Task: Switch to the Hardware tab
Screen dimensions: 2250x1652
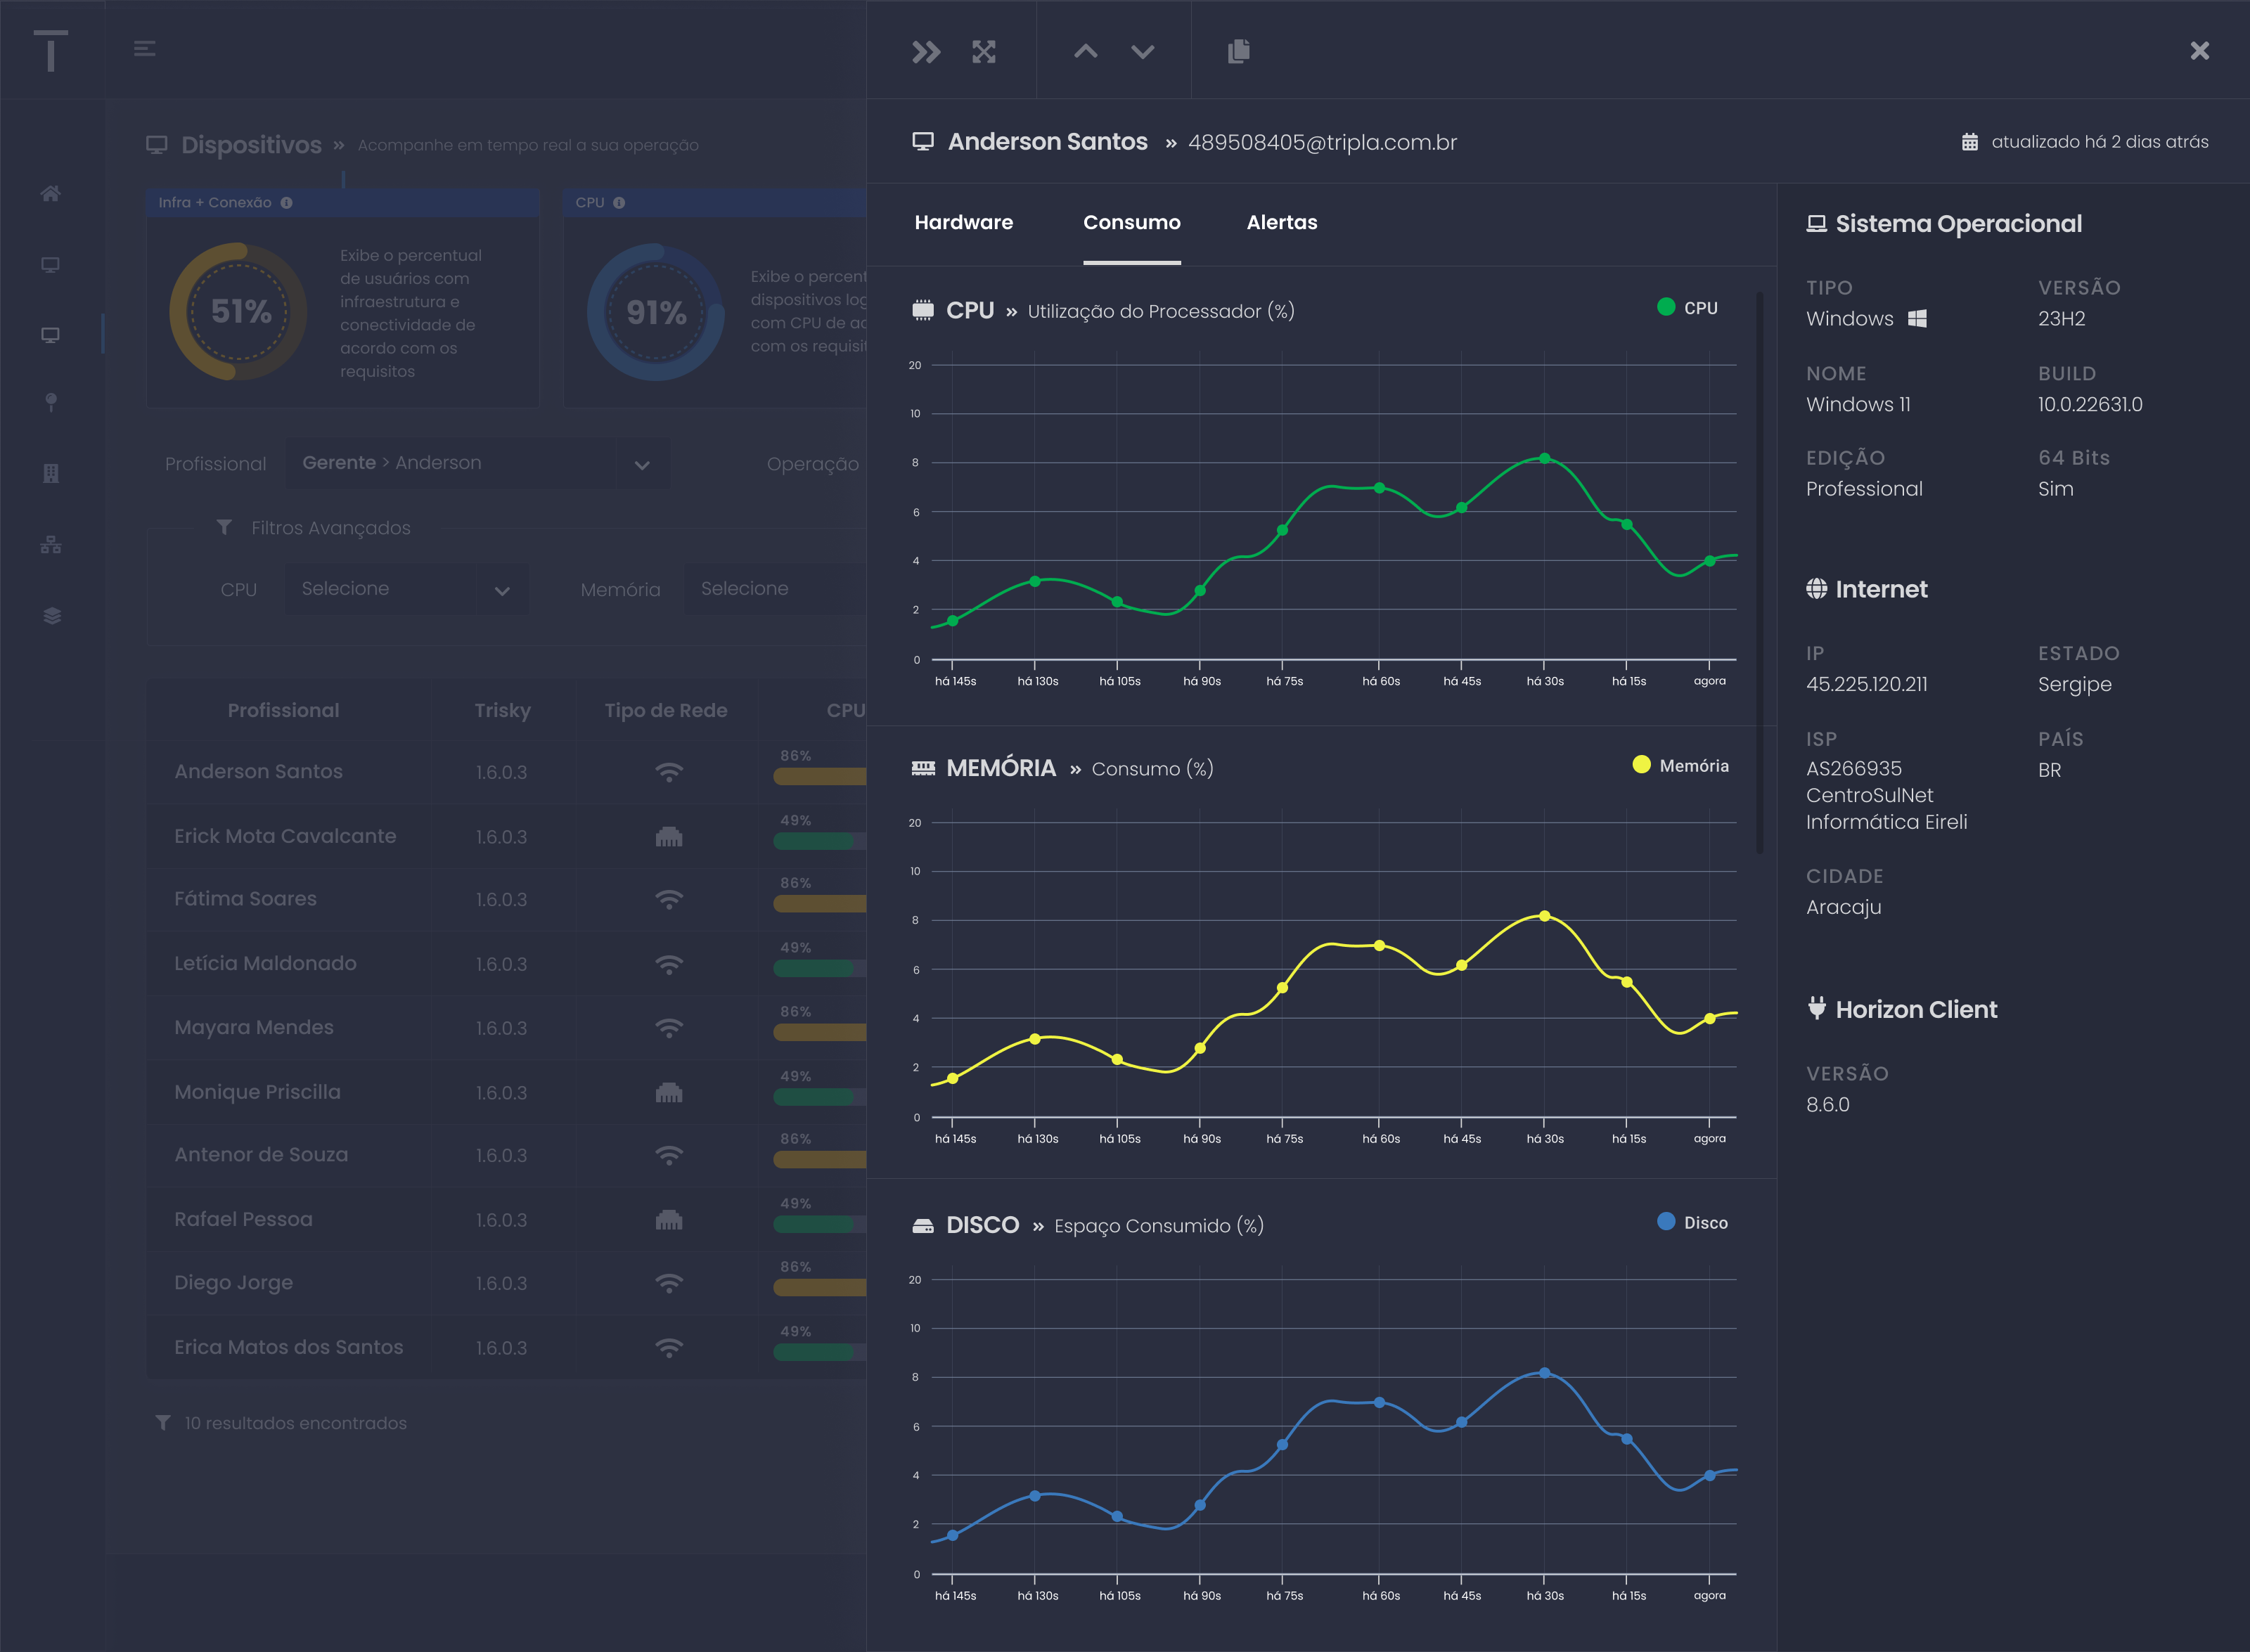Action: (964, 222)
